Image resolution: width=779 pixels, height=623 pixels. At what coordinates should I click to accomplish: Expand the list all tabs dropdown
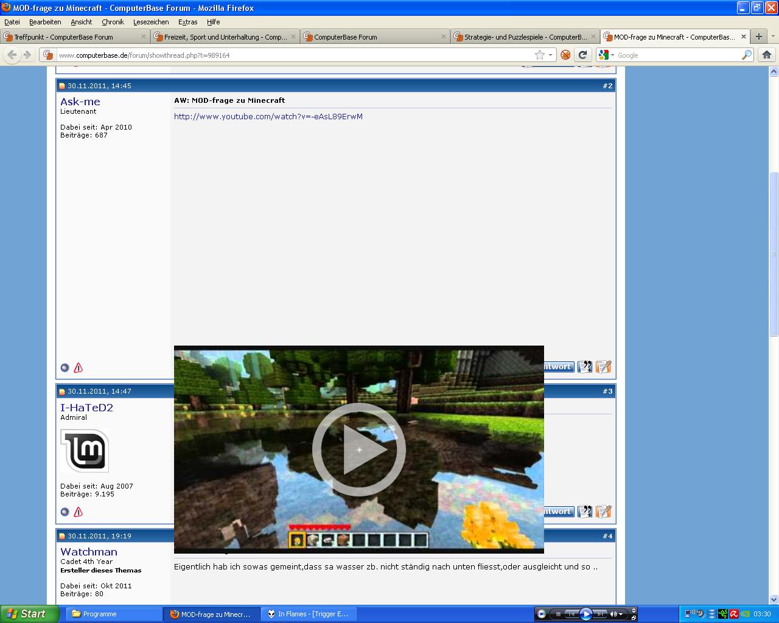(773, 37)
